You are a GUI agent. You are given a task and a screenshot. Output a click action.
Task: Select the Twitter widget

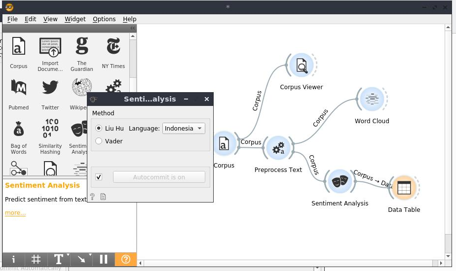coord(50,94)
